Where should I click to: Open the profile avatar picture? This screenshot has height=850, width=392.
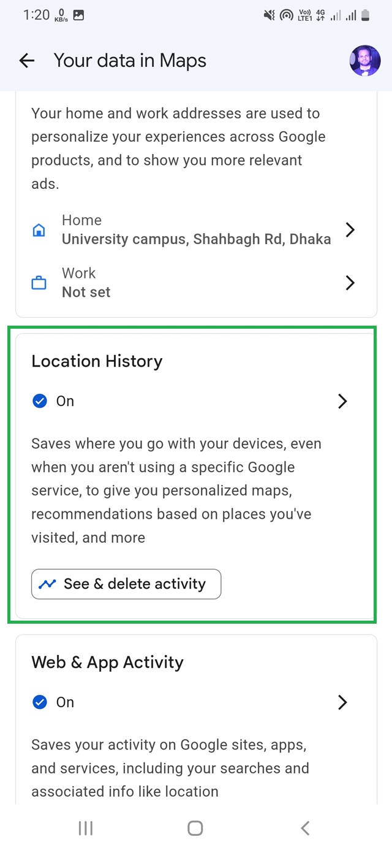365,61
